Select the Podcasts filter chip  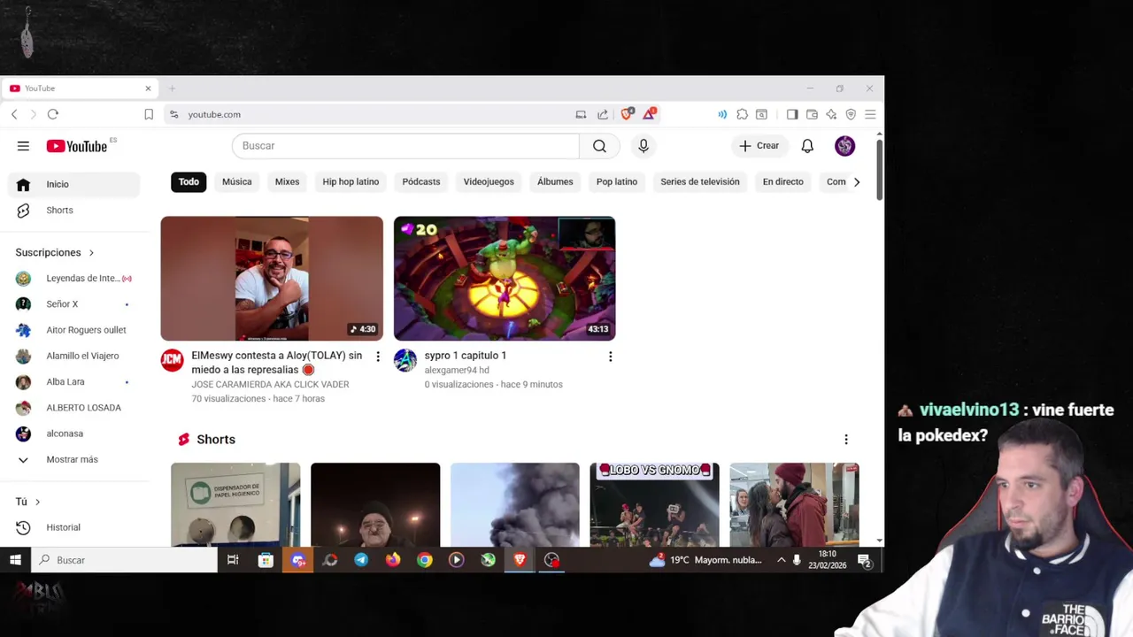[x=421, y=181]
